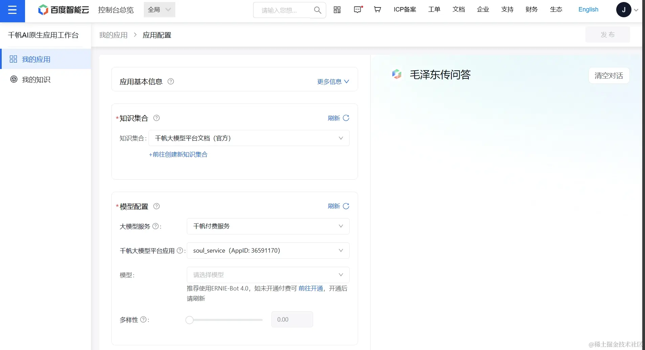Select 我的应用 in the sidebar
The width and height of the screenshot is (645, 350).
click(x=46, y=59)
